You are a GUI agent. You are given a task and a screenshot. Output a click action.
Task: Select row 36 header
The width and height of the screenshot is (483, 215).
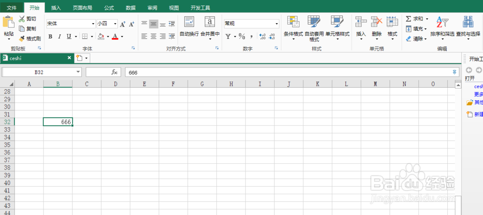tap(7, 152)
